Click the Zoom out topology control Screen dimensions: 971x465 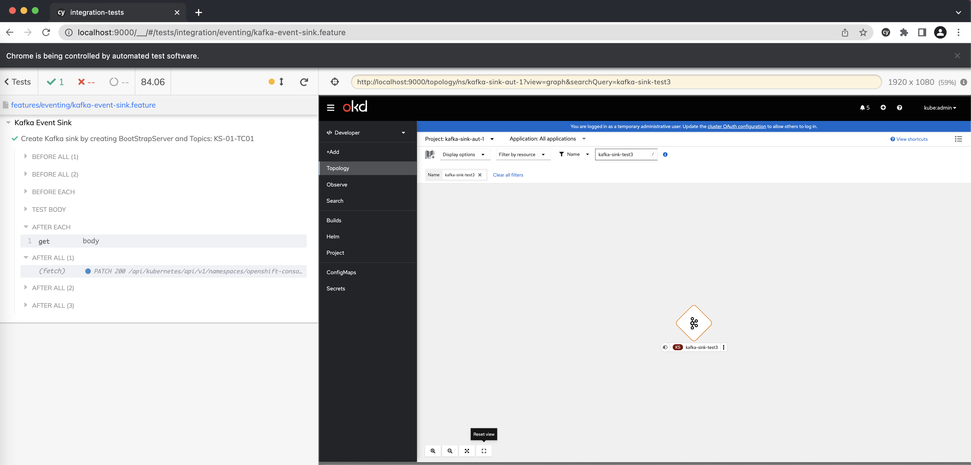[x=450, y=451]
